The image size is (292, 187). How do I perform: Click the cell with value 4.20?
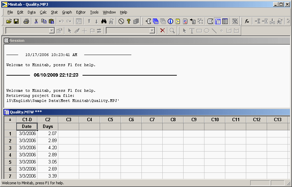[x=48, y=148]
